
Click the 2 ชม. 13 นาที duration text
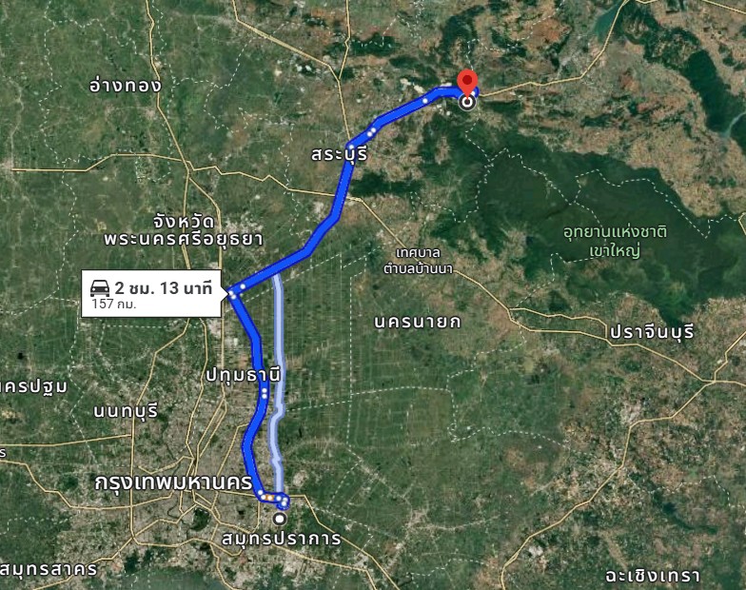click(164, 288)
